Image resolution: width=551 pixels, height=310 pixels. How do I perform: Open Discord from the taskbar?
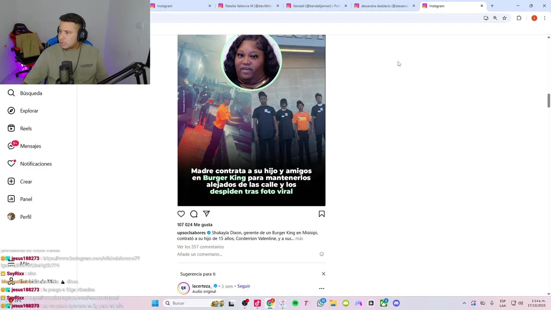tap(396, 303)
